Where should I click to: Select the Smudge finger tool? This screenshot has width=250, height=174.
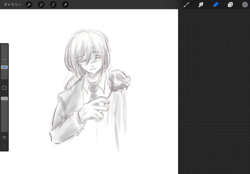[x=201, y=5]
